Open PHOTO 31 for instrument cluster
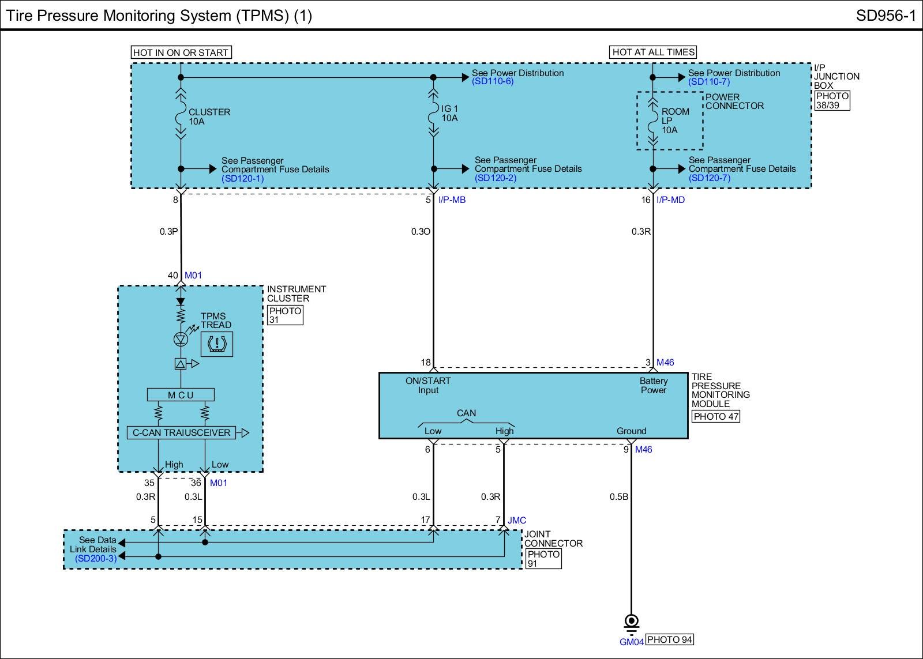 285,315
